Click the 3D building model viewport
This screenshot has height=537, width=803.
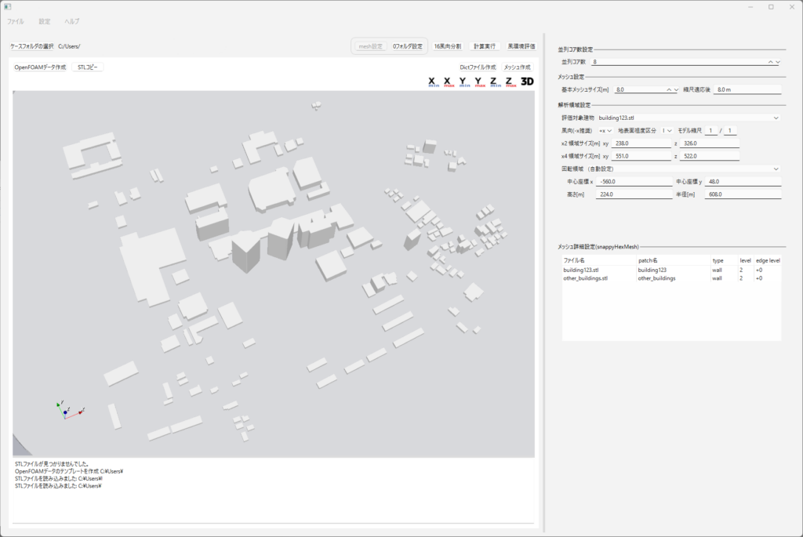[274, 274]
